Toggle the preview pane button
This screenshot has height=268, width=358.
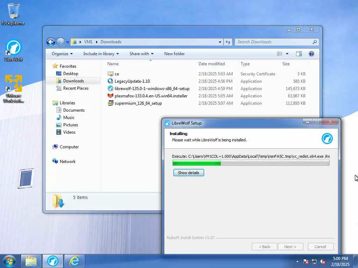299,54
